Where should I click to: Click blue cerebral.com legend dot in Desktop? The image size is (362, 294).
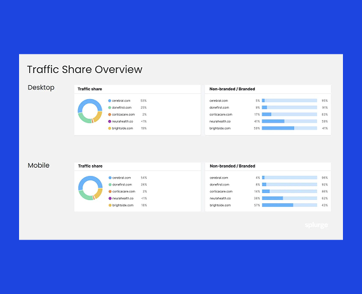tap(110, 100)
